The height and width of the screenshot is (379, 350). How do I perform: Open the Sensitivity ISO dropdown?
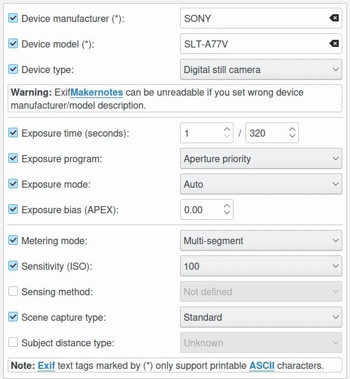(261, 266)
